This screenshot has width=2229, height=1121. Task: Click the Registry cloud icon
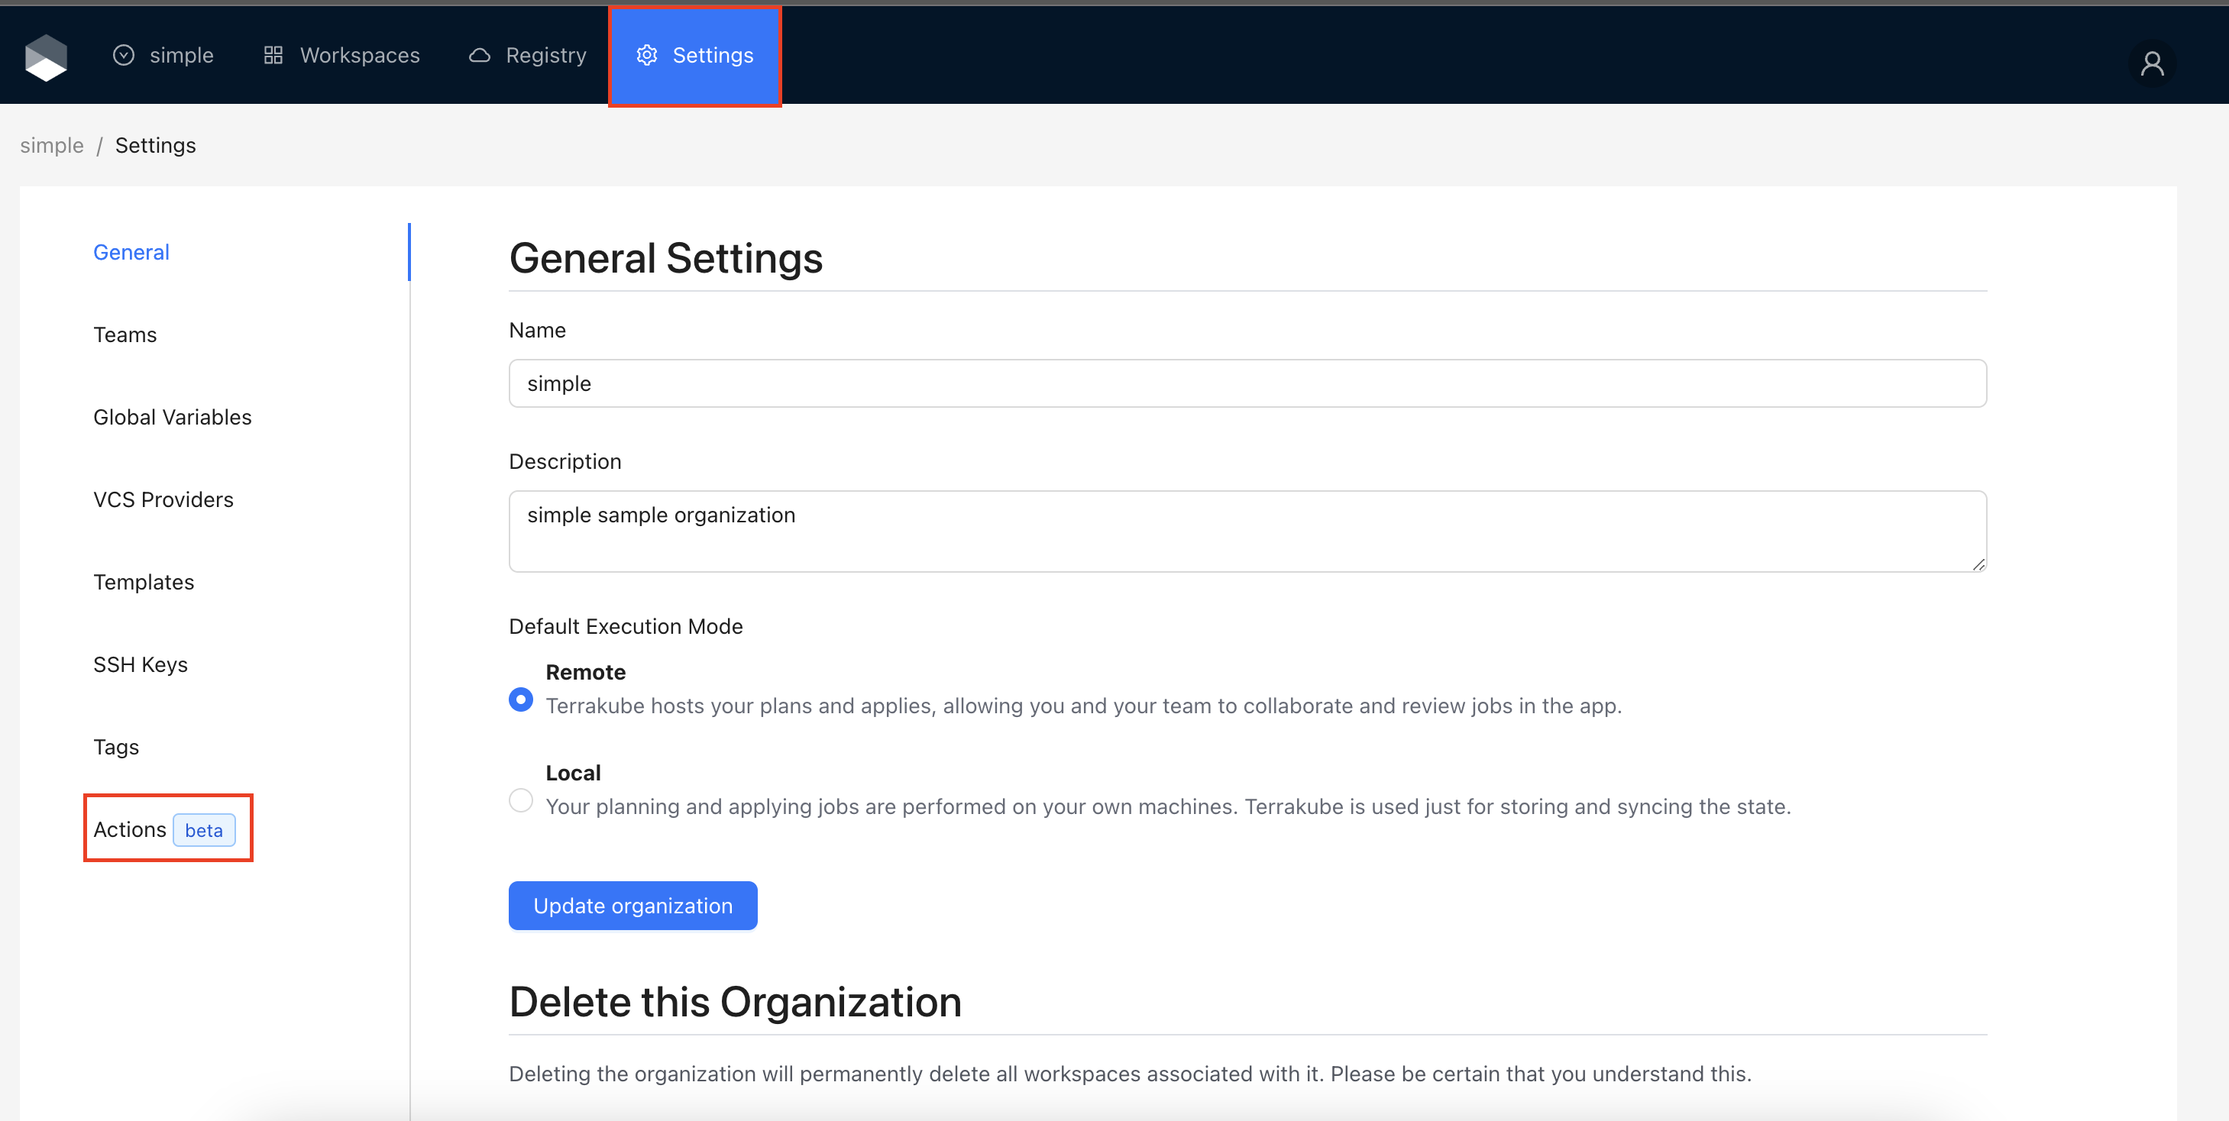pos(480,55)
